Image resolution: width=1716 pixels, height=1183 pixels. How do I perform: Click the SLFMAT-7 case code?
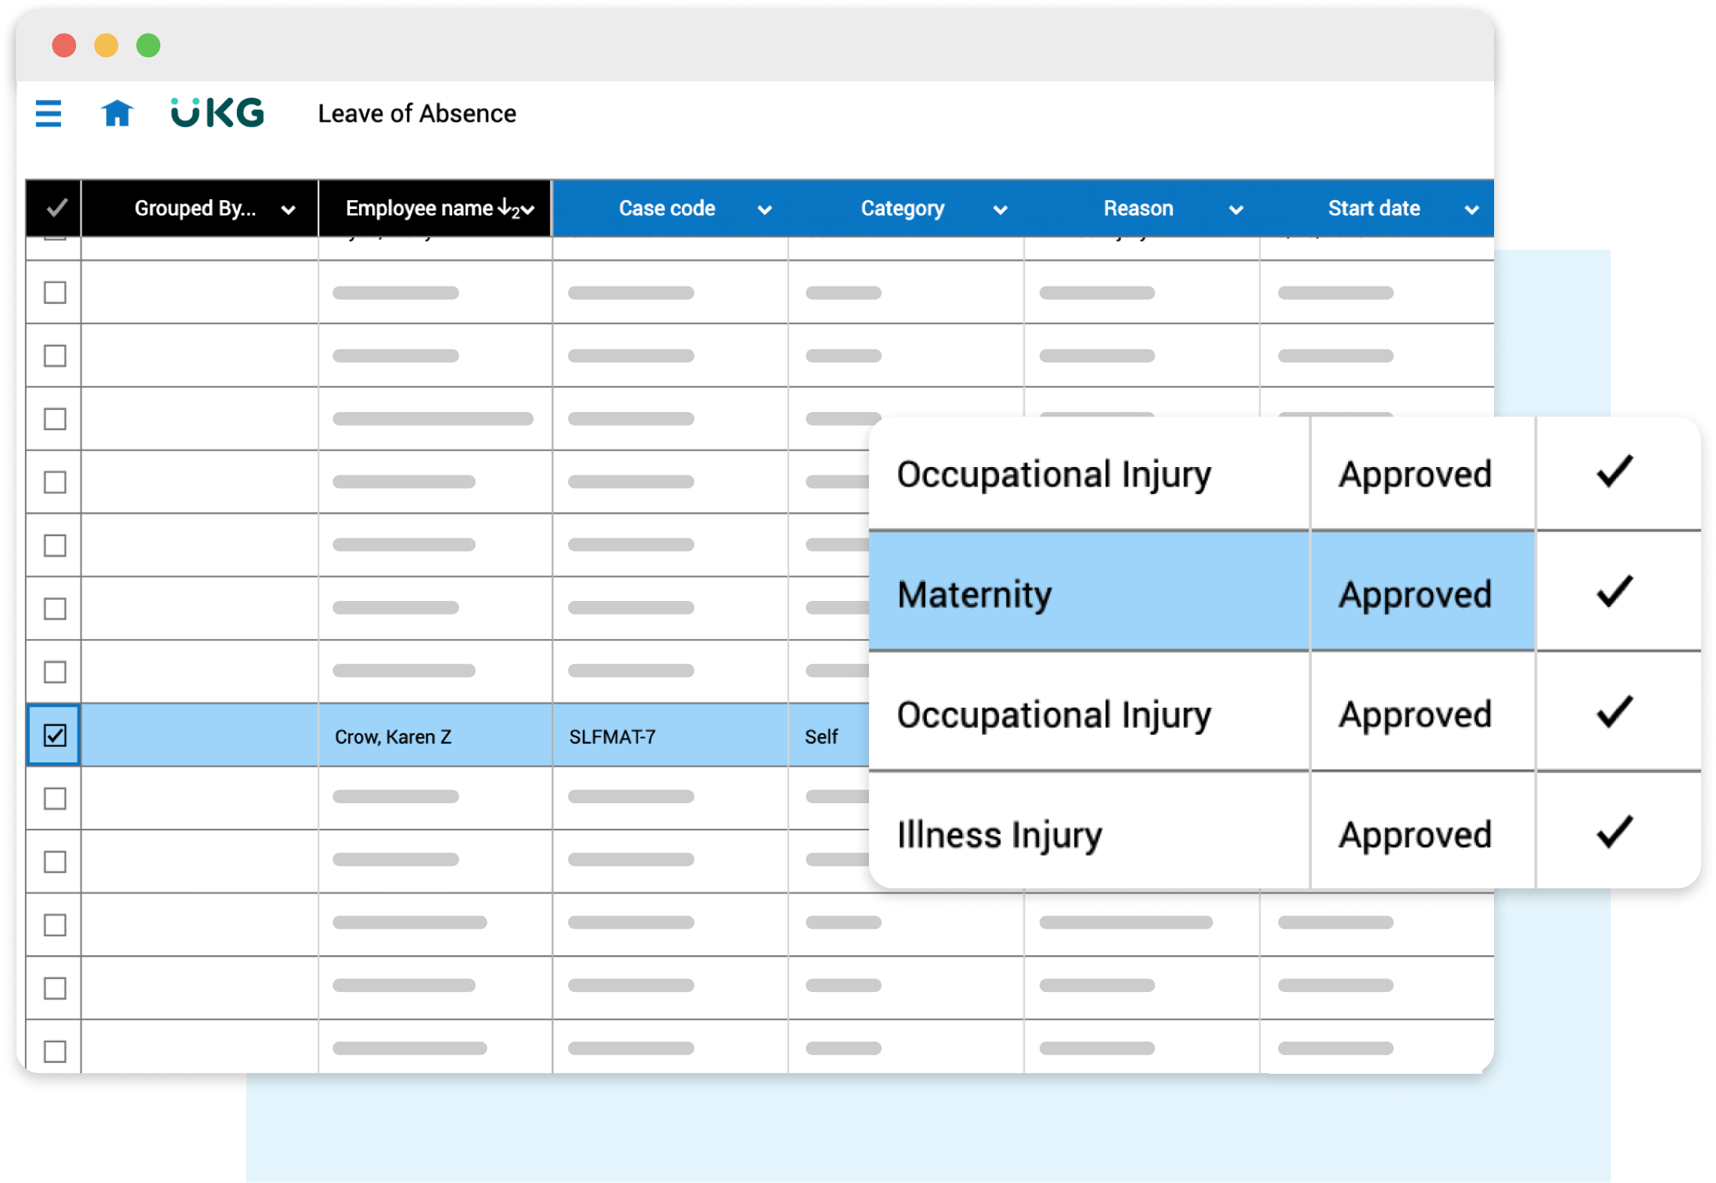pos(612,737)
